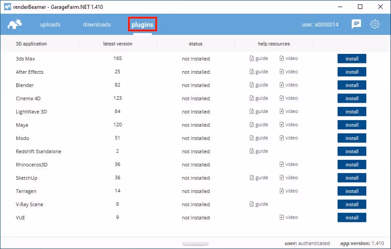Install the SketchUp plugin

(x=352, y=177)
